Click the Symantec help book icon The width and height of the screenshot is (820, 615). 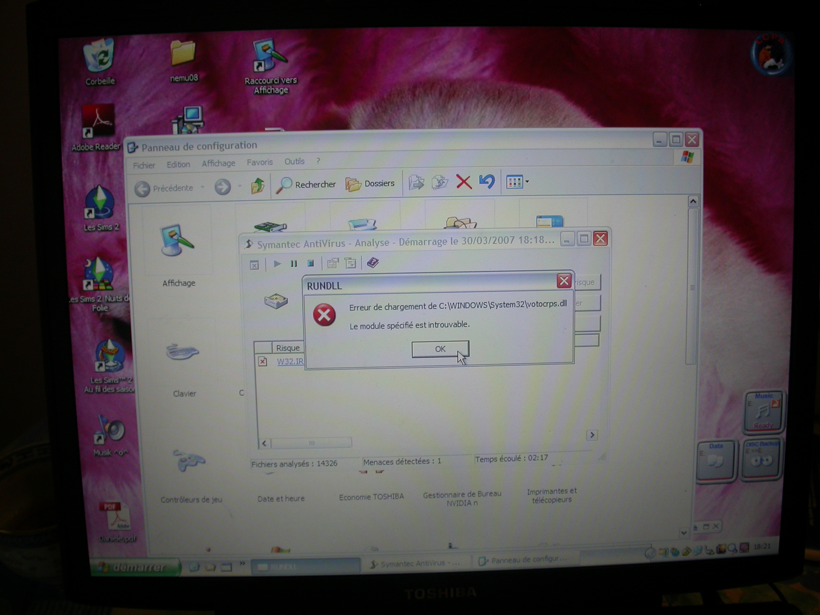[x=372, y=262]
